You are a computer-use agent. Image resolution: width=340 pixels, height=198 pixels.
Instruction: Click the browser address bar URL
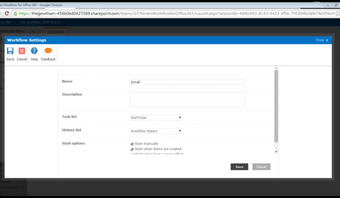176,14
